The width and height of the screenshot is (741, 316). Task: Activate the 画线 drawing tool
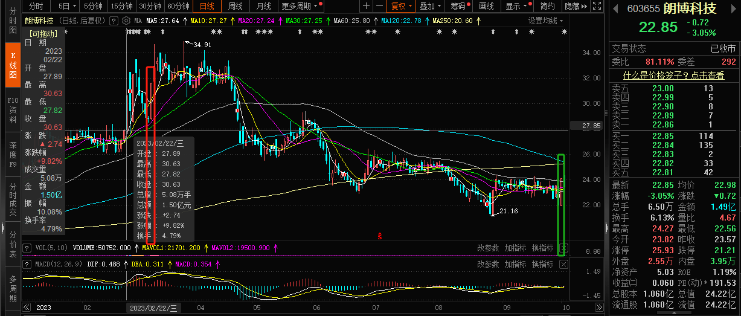(486, 6)
